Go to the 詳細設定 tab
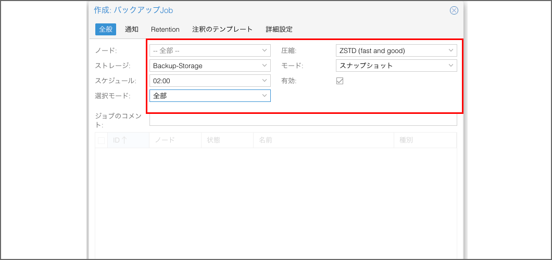The image size is (552, 260). click(279, 29)
